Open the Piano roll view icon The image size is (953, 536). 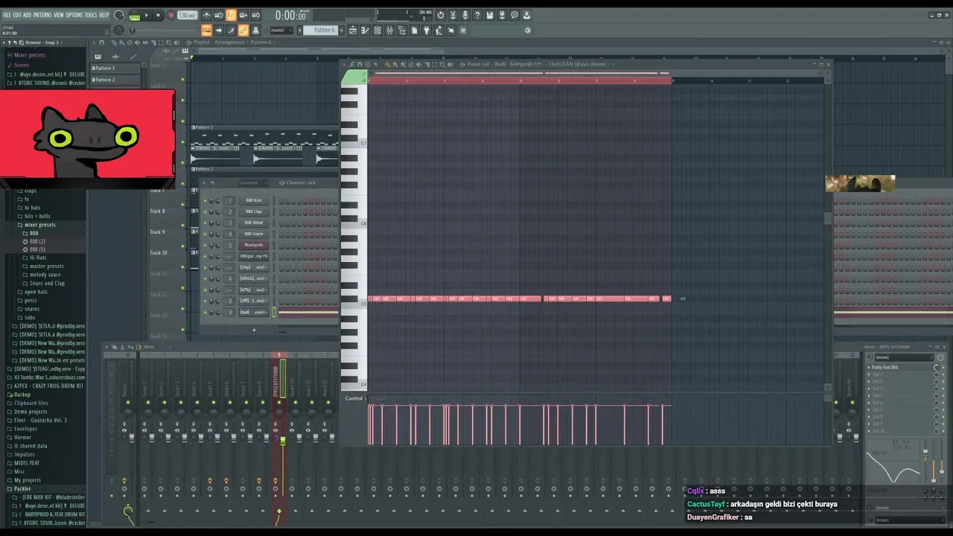click(x=365, y=30)
